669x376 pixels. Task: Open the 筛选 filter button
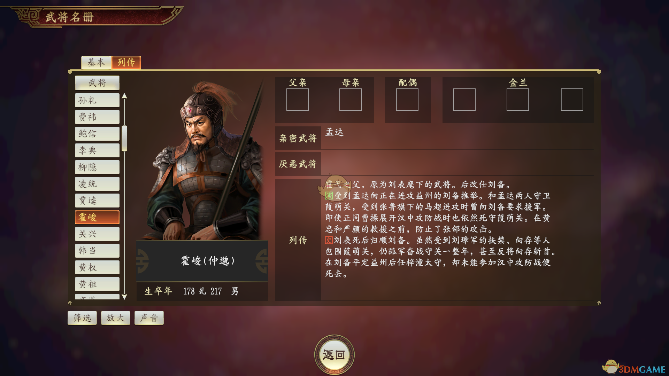coord(82,318)
